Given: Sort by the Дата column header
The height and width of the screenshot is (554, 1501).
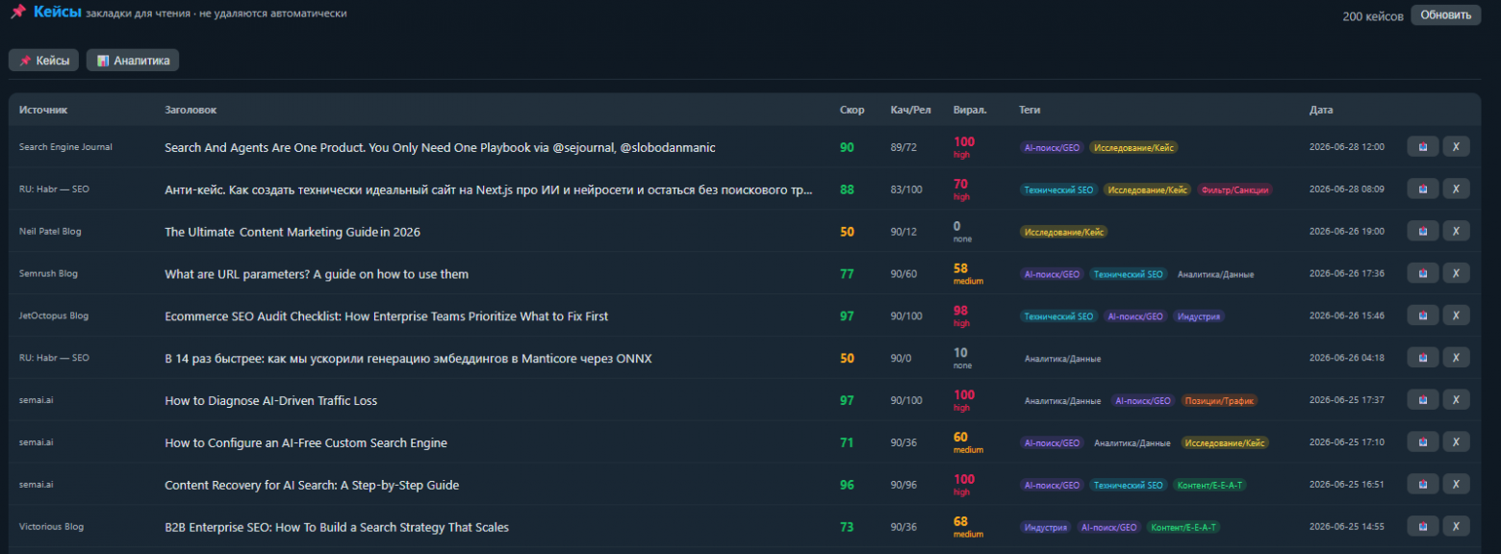Looking at the screenshot, I should (x=1321, y=111).
